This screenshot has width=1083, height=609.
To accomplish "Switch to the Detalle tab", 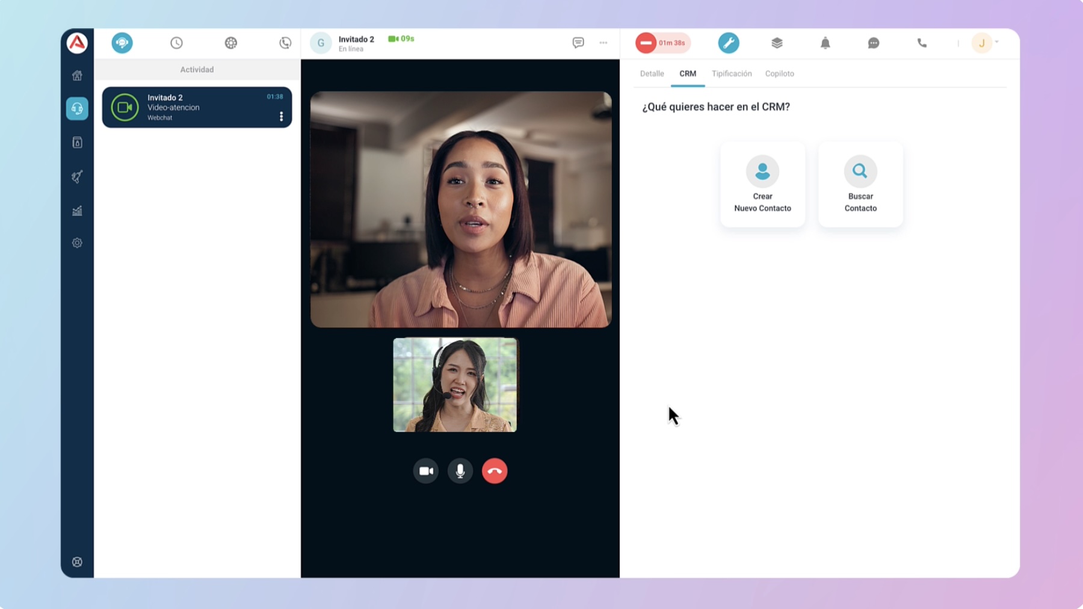I will (652, 73).
